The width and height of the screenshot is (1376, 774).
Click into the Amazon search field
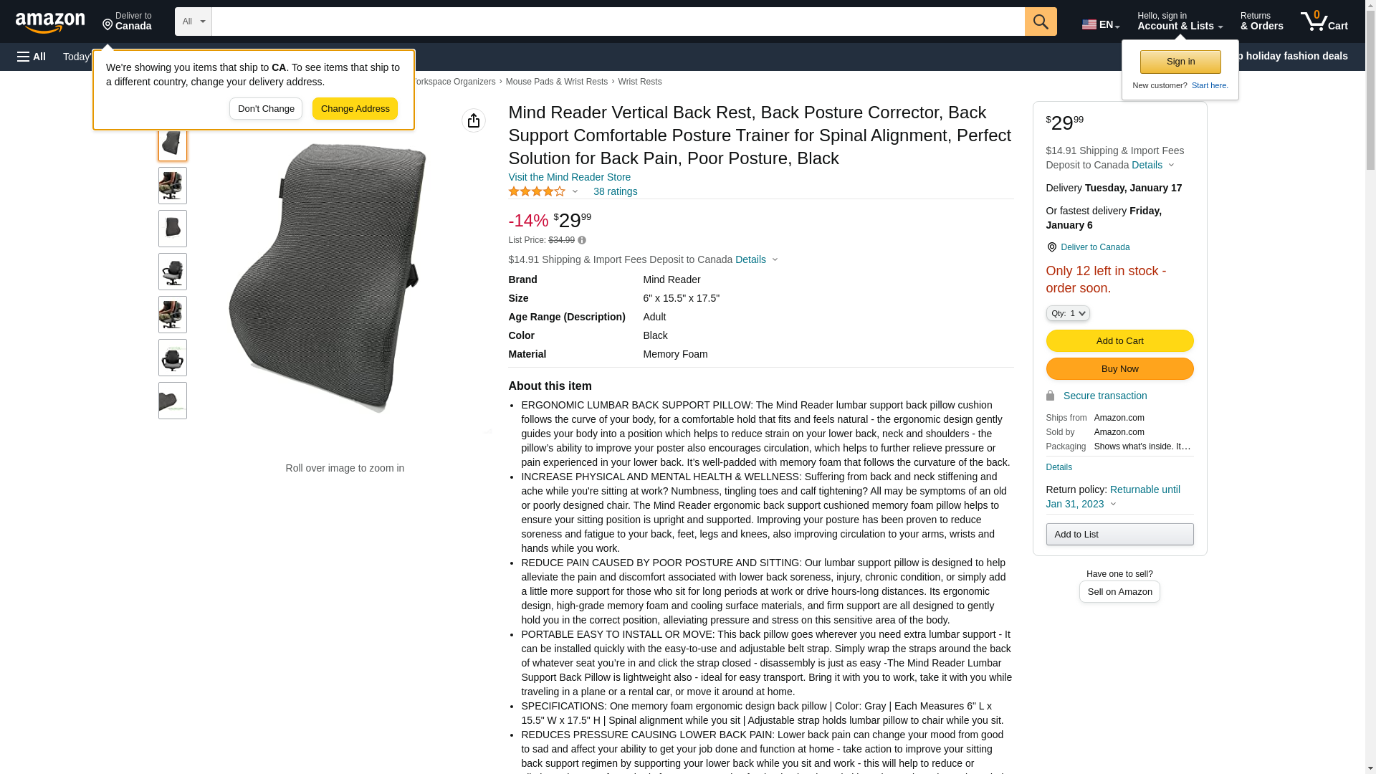coord(618,21)
